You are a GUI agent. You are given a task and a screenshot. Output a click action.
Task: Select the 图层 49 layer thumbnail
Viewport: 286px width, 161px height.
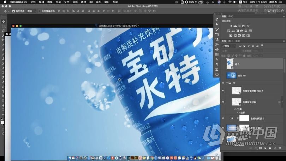(231, 75)
